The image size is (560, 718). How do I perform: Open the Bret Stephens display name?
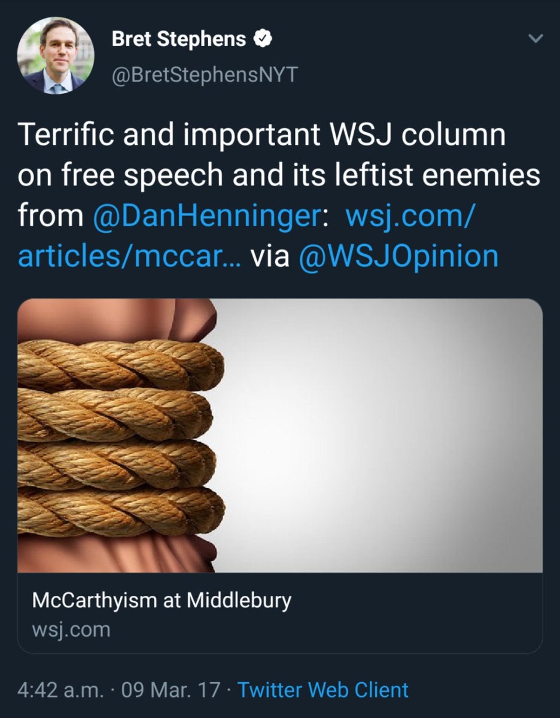[179, 39]
